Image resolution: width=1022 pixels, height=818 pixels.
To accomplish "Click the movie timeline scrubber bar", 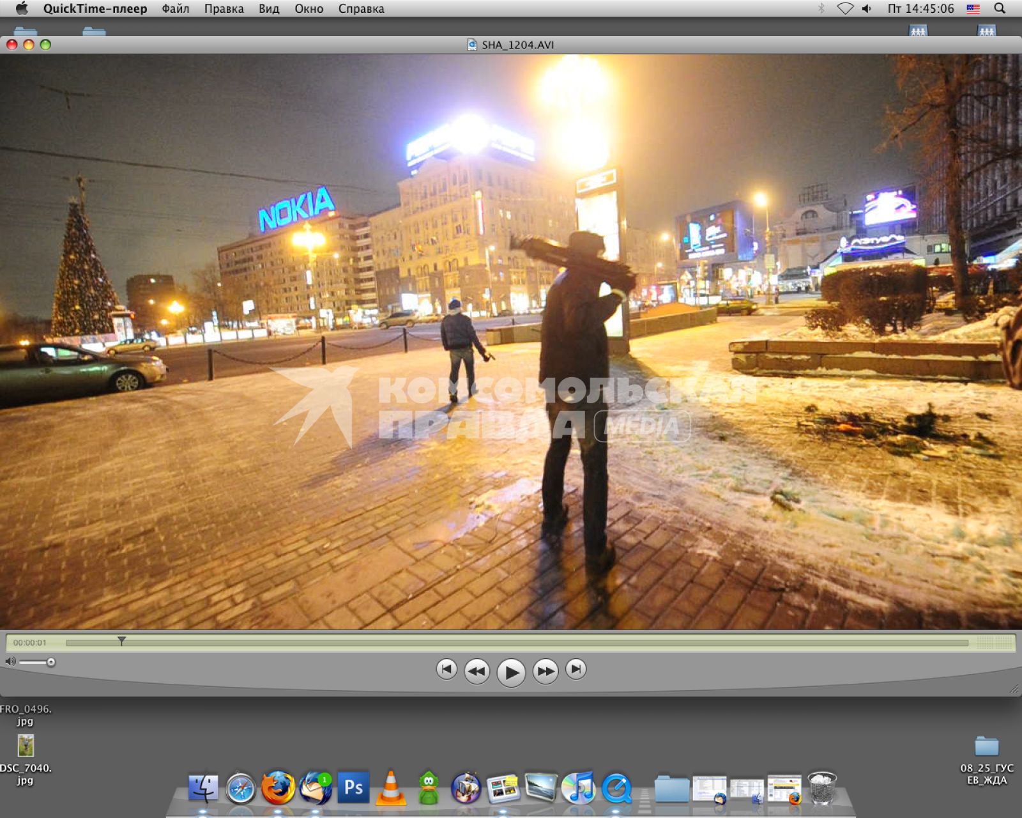I will point(517,643).
